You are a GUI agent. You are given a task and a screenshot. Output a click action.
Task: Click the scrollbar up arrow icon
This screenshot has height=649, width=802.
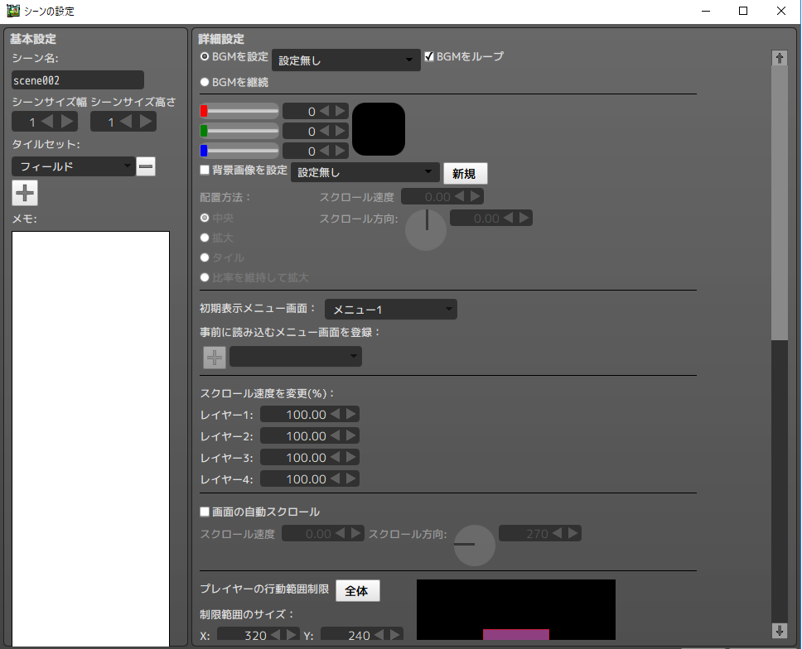click(x=779, y=57)
